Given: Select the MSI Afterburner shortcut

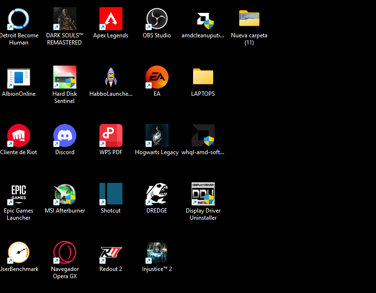Looking at the screenshot, I should click(x=65, y=194).
